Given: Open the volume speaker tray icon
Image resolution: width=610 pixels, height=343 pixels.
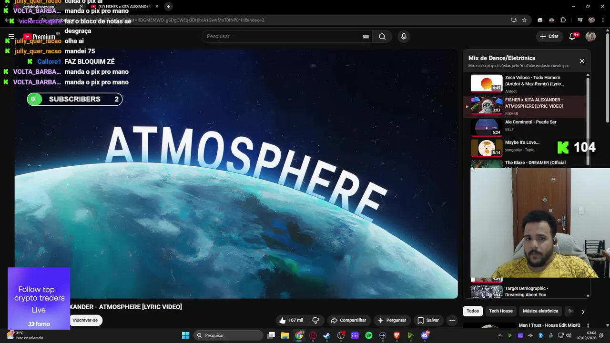Looking at the screenshot, I should (x=568, y=335).
